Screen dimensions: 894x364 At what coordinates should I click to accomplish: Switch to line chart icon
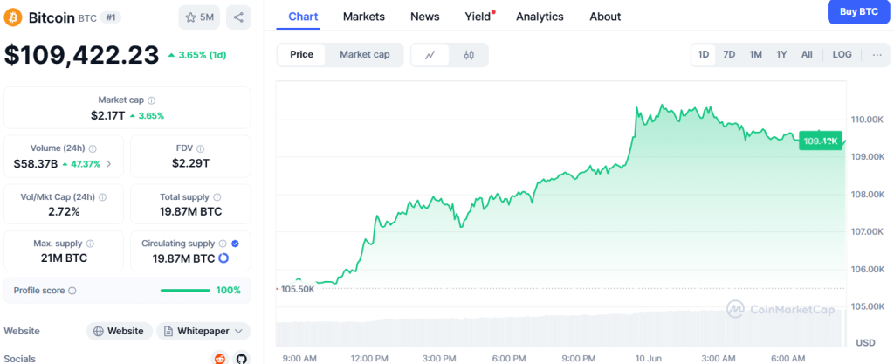click(430, 55)
